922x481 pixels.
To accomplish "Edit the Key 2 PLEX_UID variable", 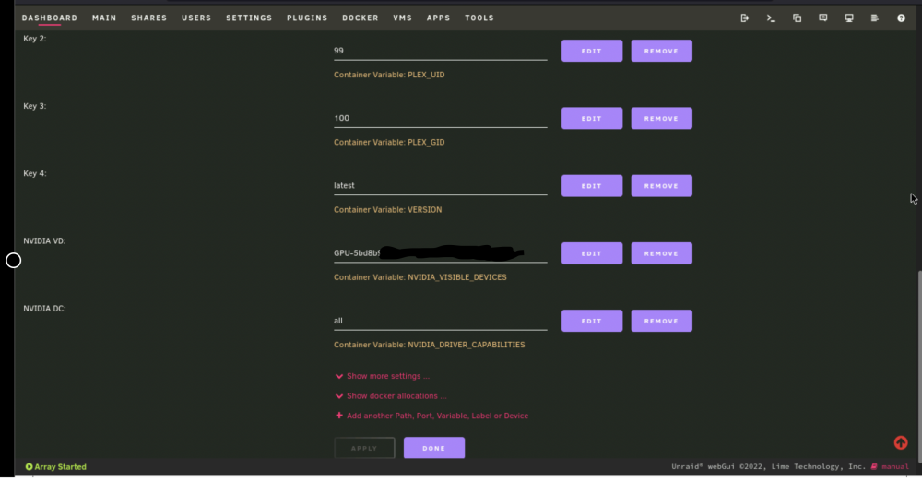I will (592, 52).
